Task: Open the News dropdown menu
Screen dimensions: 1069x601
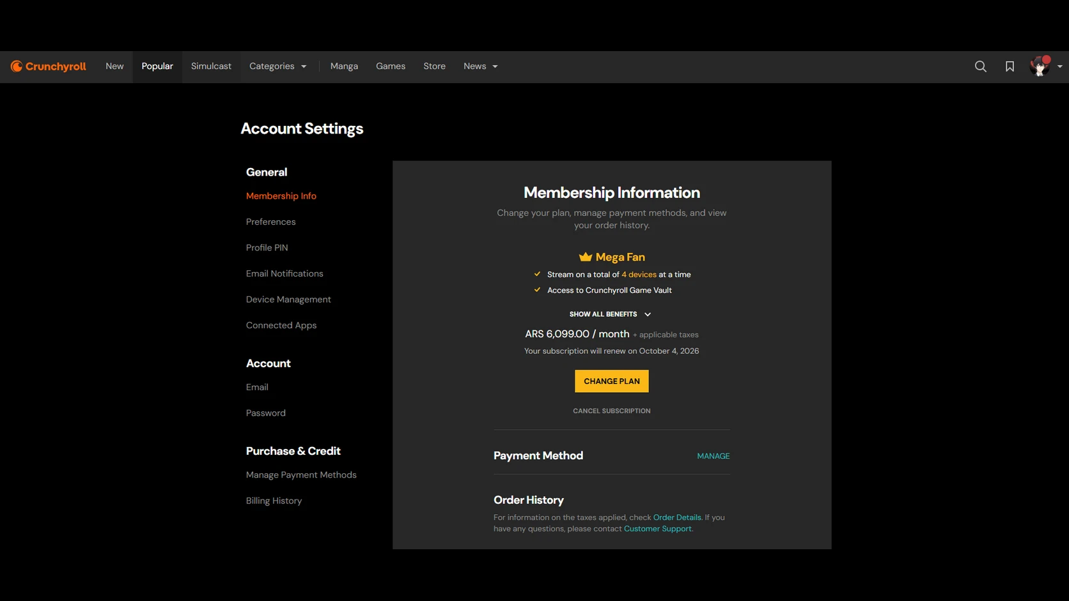Action: click(480, 66)
